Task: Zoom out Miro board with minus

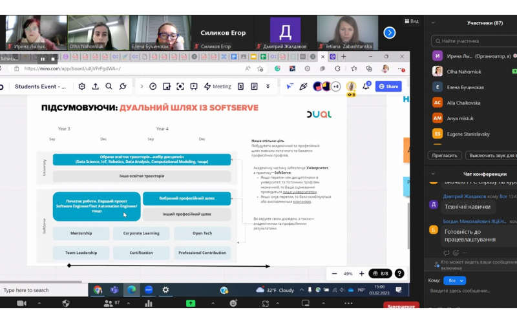Action: (x=334, y=273)
